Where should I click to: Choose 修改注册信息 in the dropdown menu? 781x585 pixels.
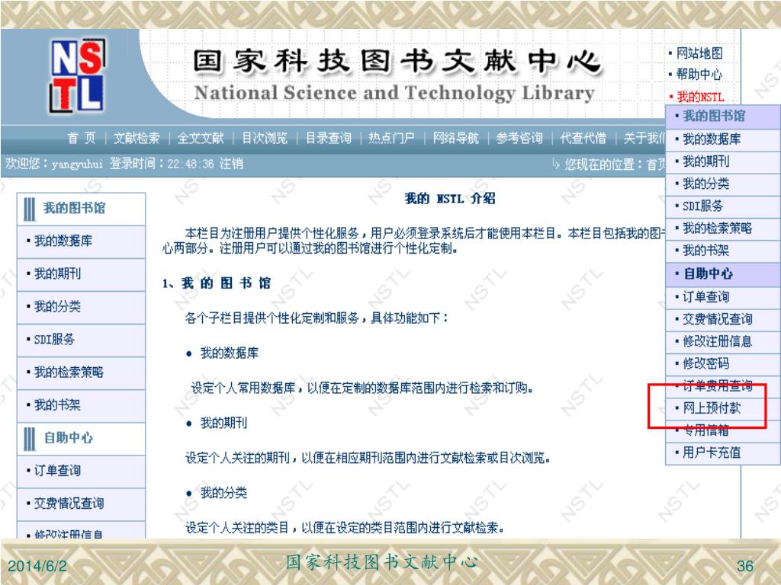click(x=723, y=341)
